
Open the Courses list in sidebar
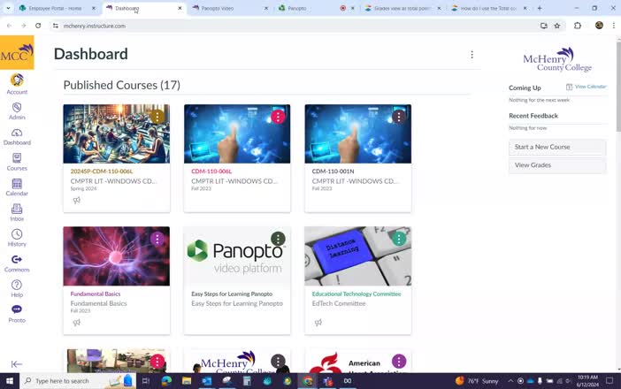point(17,162)
